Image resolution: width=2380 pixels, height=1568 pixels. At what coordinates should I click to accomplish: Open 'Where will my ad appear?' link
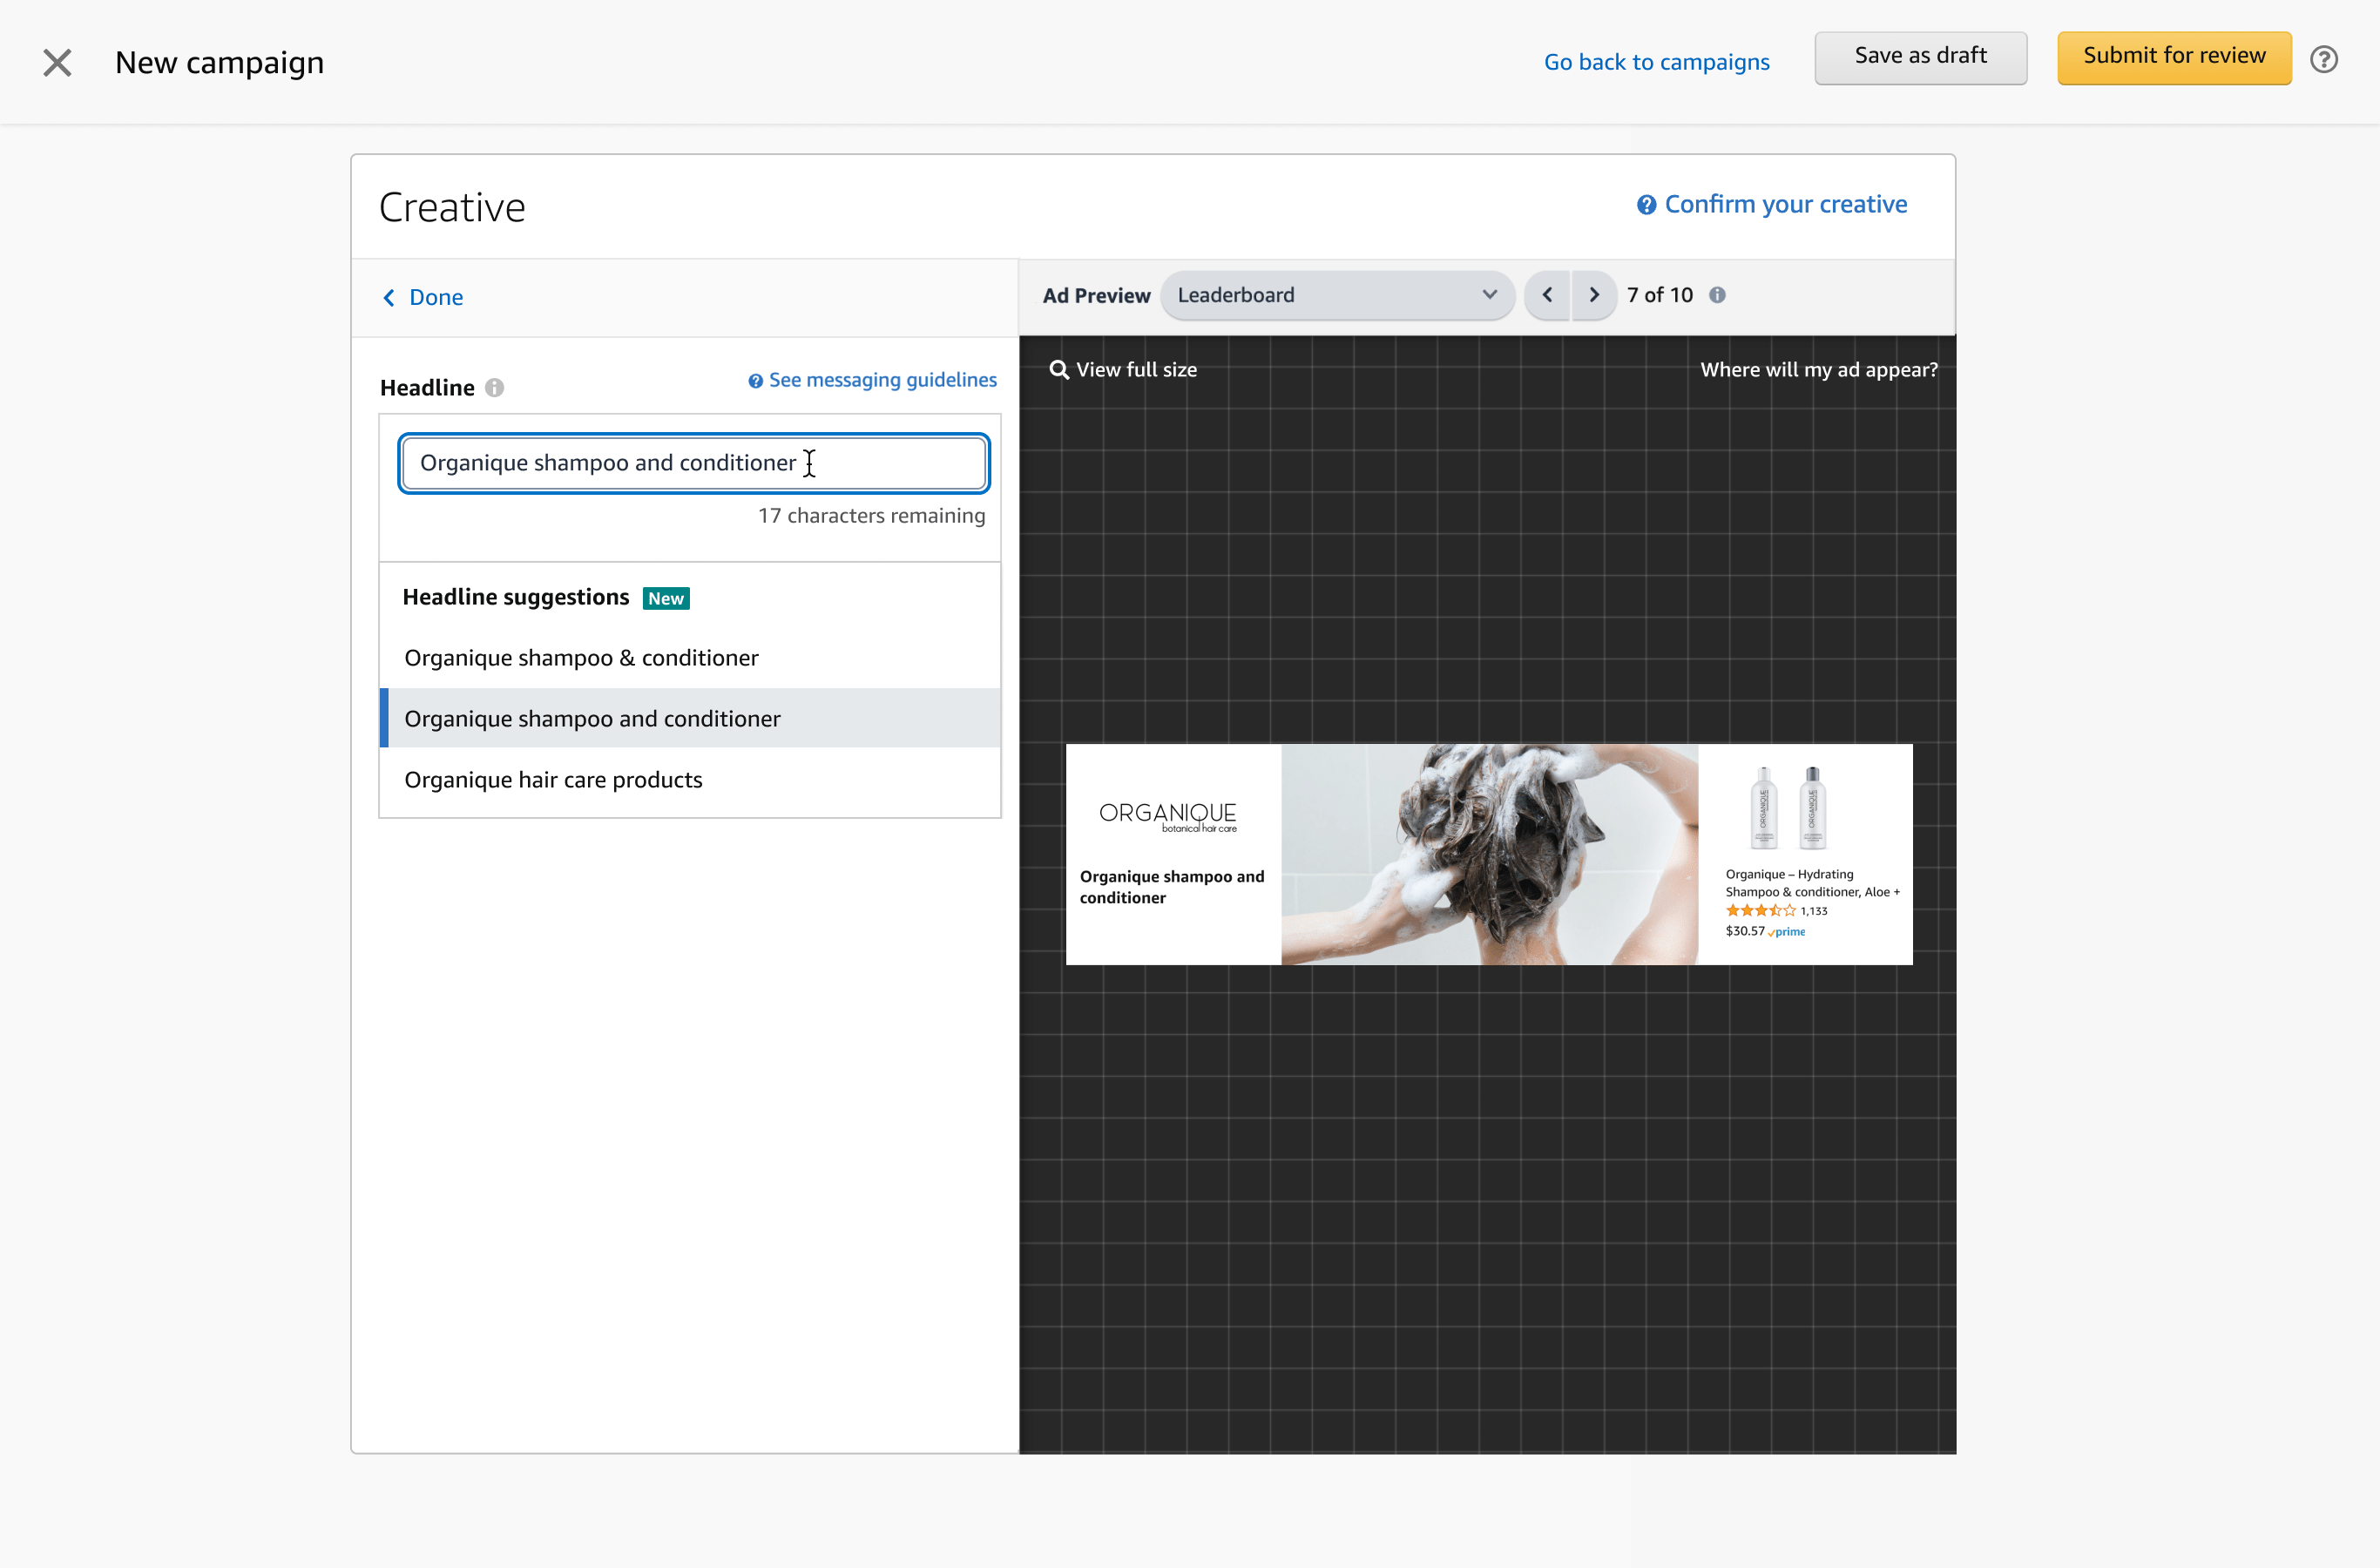[1818, 370]
